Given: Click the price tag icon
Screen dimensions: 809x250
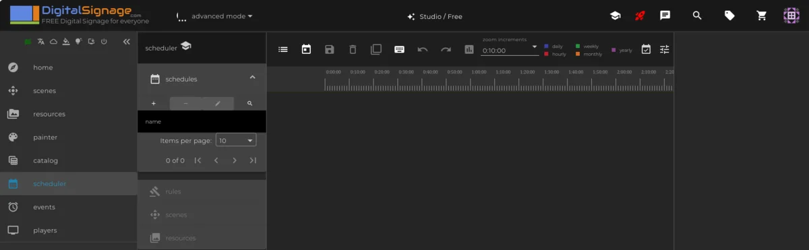Looking at the screenshot, I should 729,15.
